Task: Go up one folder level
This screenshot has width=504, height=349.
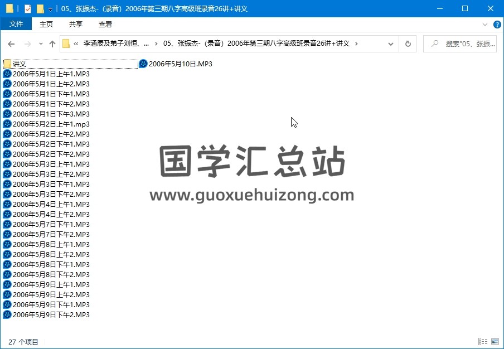Action: (x=52, y=44)
